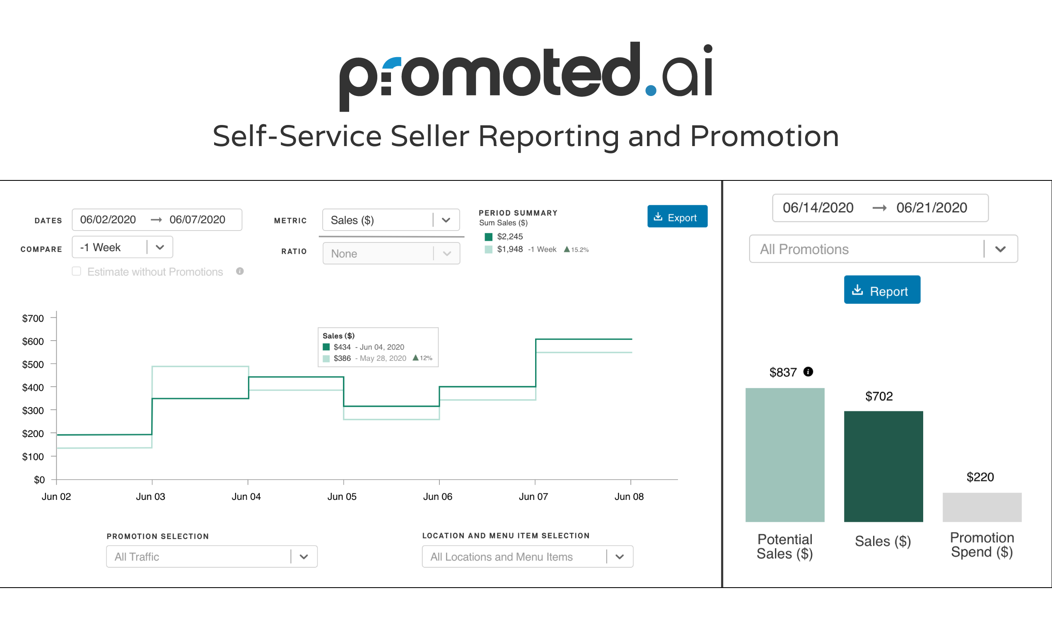Click the download icon inside the Export button
Viewport: 1052px width, 629px height.
pyautogui.click(x=659, y=216)
